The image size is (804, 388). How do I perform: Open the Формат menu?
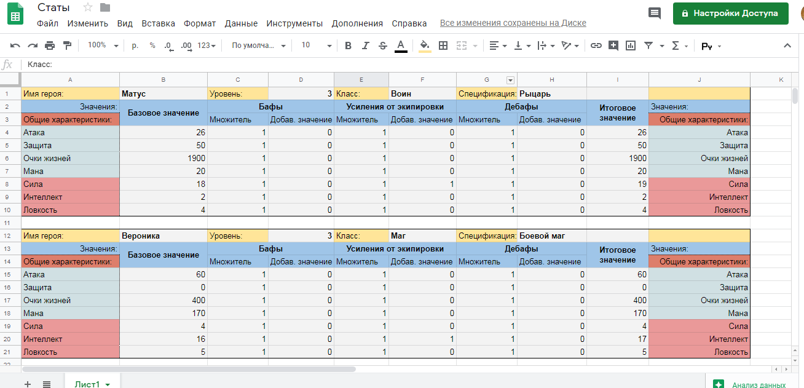click(200, 23)
